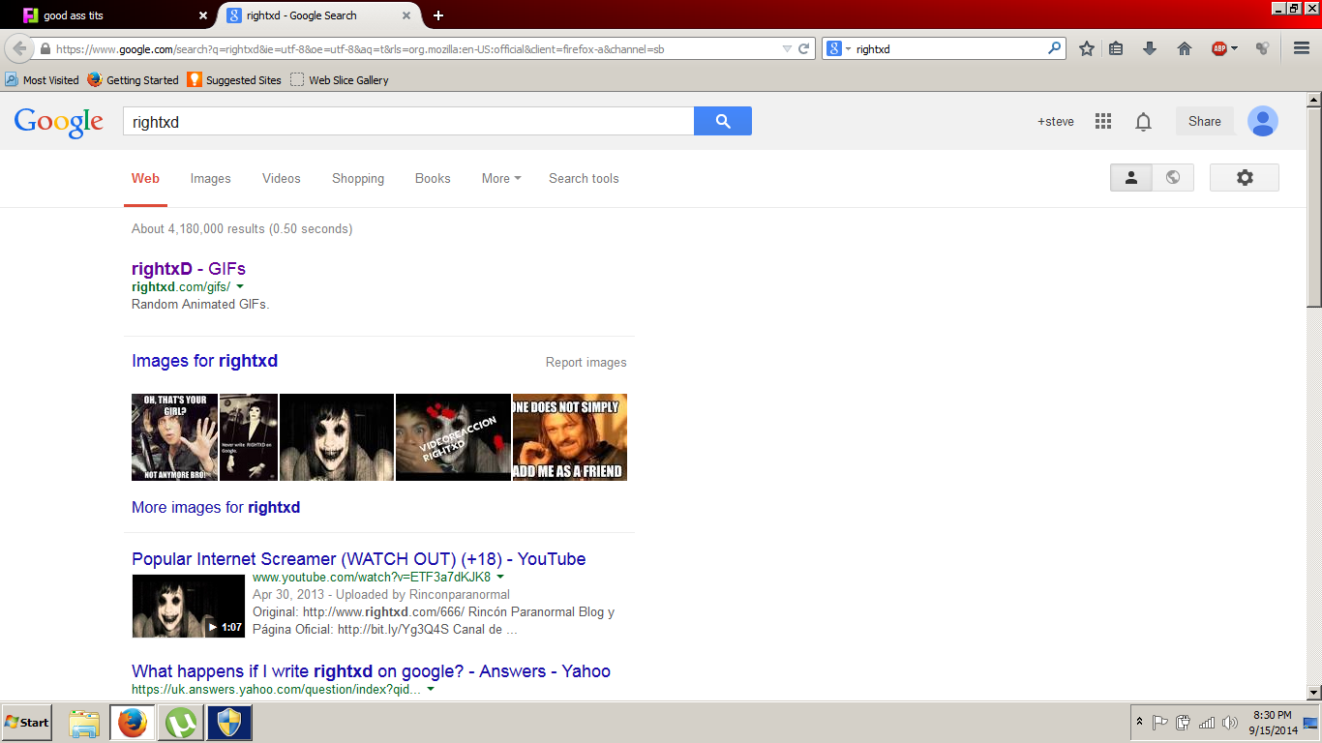Viewport: 1322px width, 743px height.
Task: Open the Yahoo Answers result link
Action: [x=371, y=671]
